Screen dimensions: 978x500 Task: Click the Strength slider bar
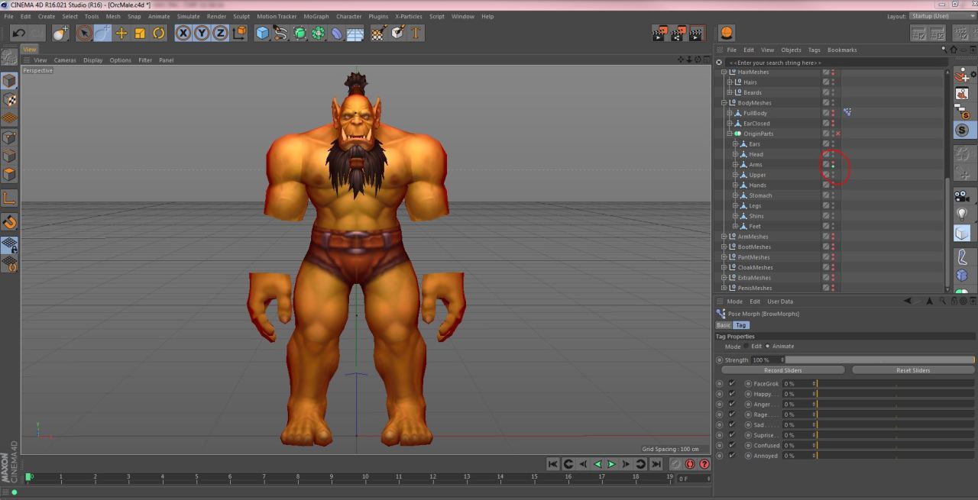point(879,360)
